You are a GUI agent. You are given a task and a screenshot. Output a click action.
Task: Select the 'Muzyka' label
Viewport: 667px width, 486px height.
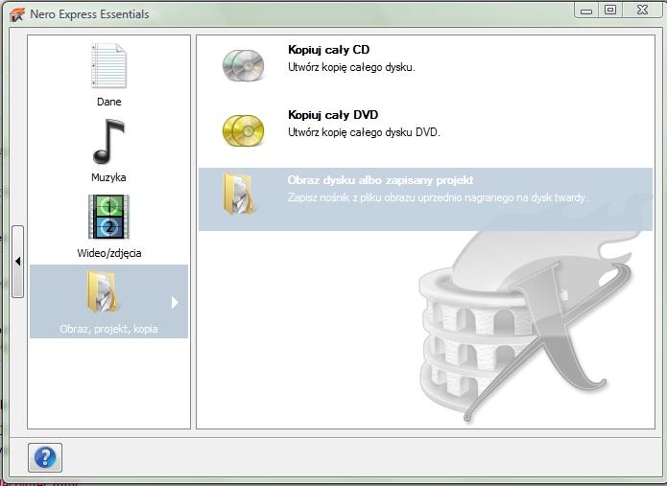(x=108, y=177)
